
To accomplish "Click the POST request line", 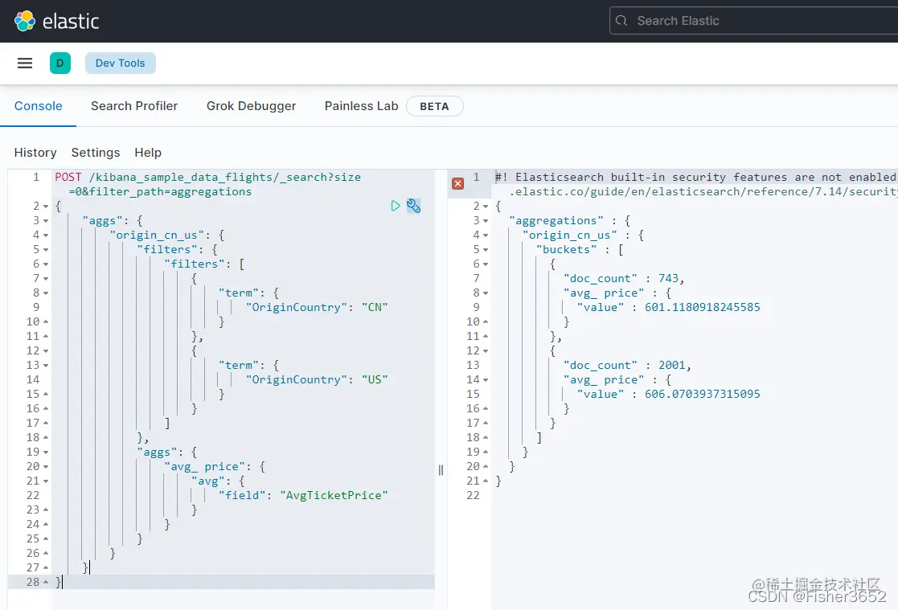I will [x=208, y=184].
